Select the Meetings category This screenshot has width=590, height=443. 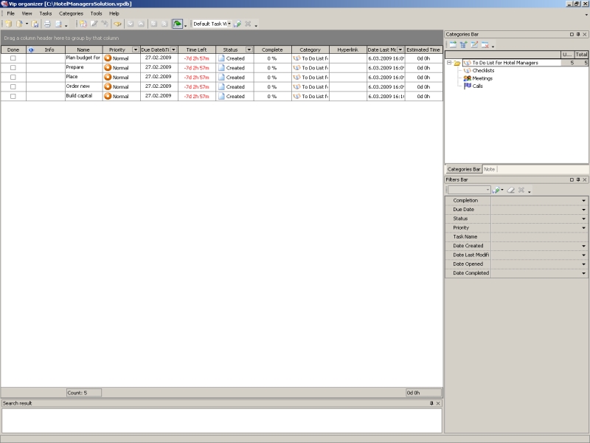[x=482, y=78]
